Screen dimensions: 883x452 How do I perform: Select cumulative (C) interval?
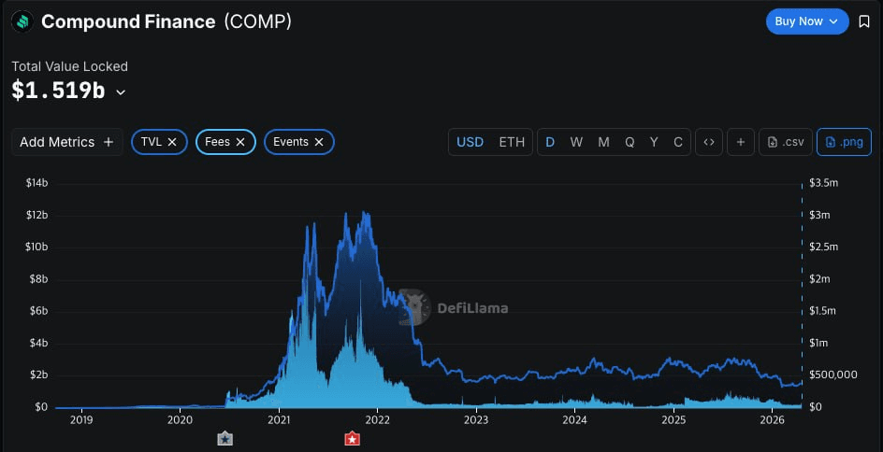pos(678,142)
